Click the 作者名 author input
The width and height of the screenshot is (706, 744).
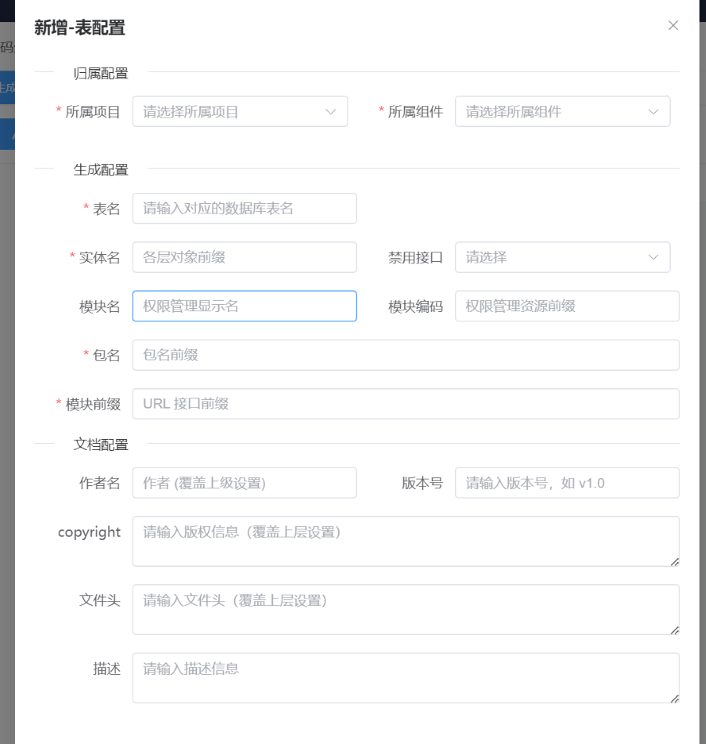click(x=244, y=483)
